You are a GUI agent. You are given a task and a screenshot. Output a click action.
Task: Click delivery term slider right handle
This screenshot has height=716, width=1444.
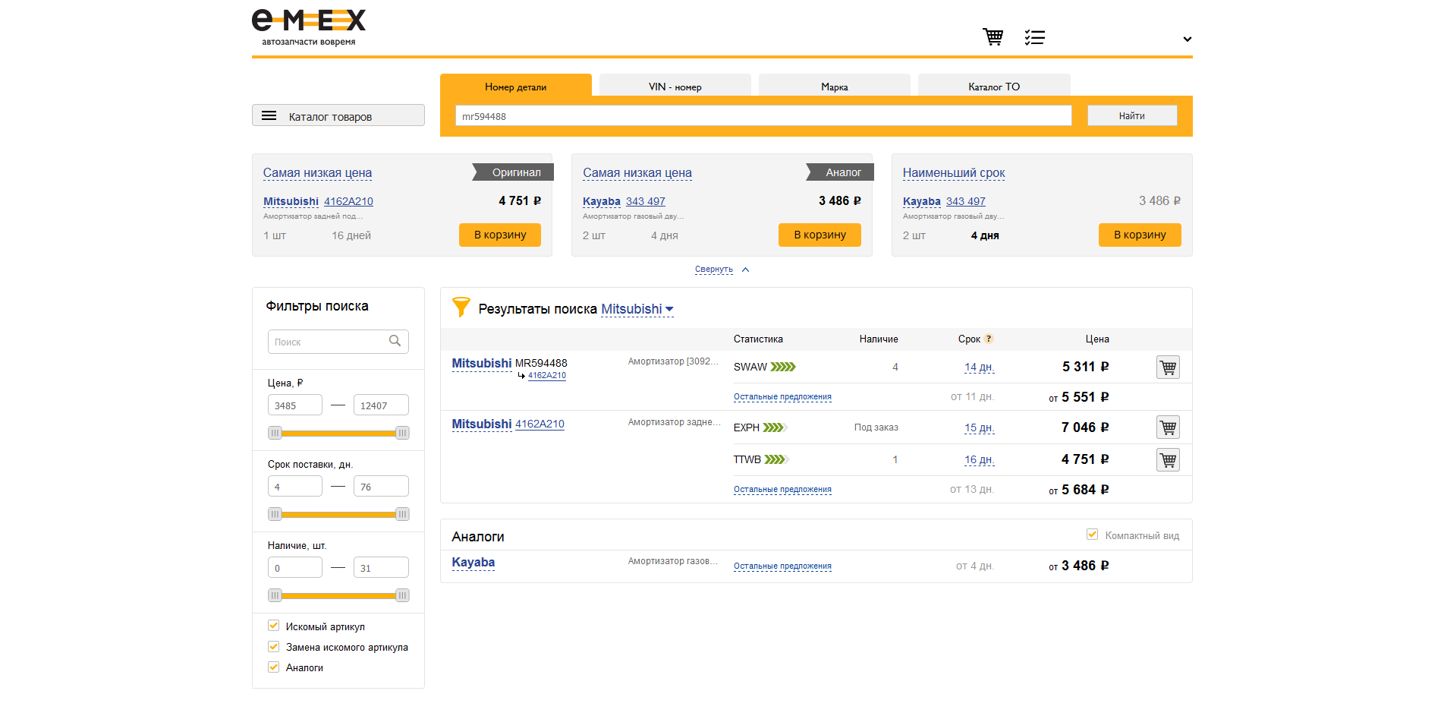[402, 514]
